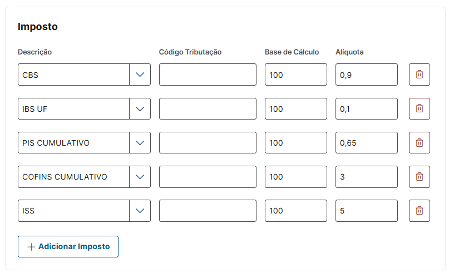Click Alíquota field showing 0,9
Image resolution: width=449 pixels, height=273 pixels.
click(366, 75)
